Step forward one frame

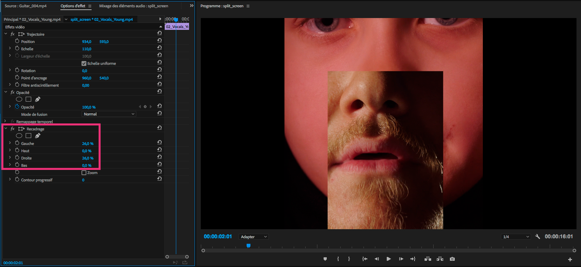coord(401,259)
